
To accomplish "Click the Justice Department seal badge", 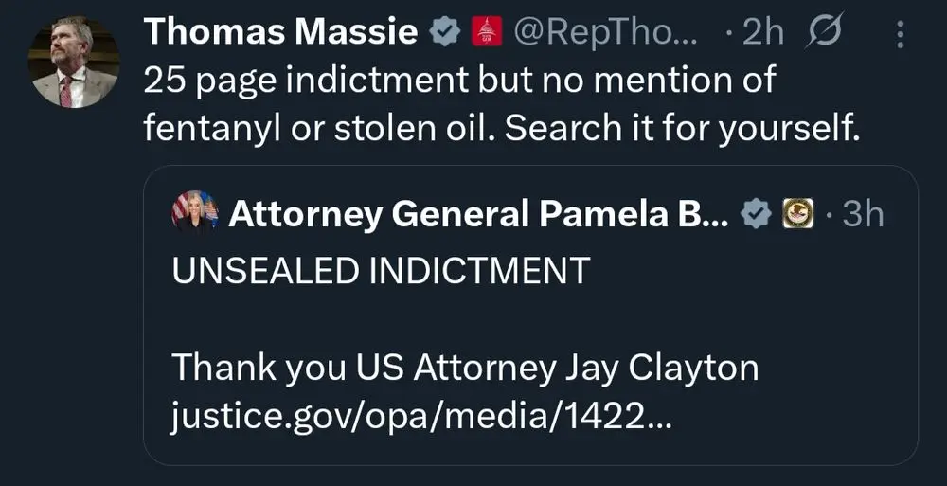I will [797, 214].
